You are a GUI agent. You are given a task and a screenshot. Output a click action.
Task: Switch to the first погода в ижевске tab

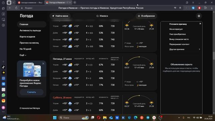[x=31, y=3]
